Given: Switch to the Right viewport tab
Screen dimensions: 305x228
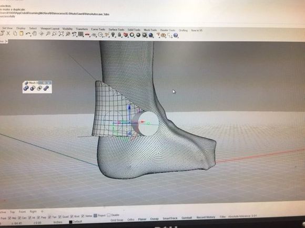Looking at the screenshot, I should coord(33,212).
